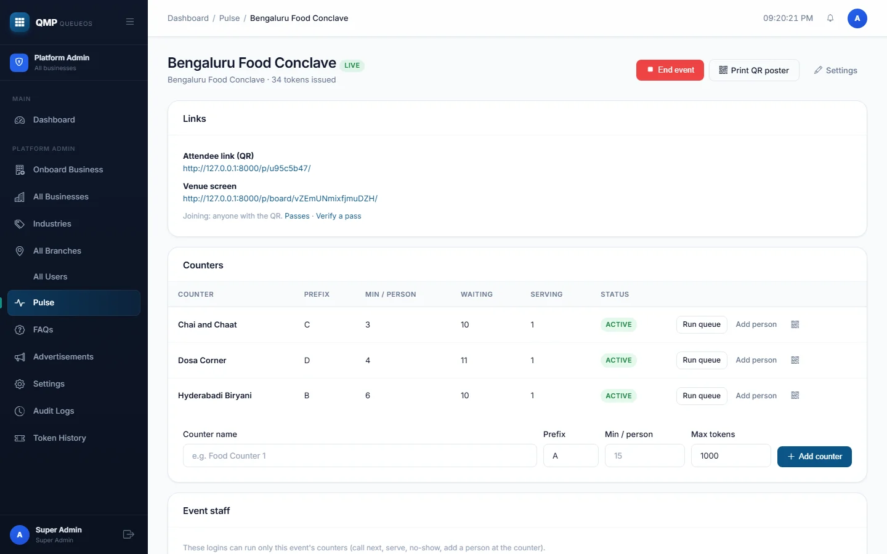887x554 pixels.
Task: Collapse the sidebar with the hamburger icon
Action: click(130, 22)
